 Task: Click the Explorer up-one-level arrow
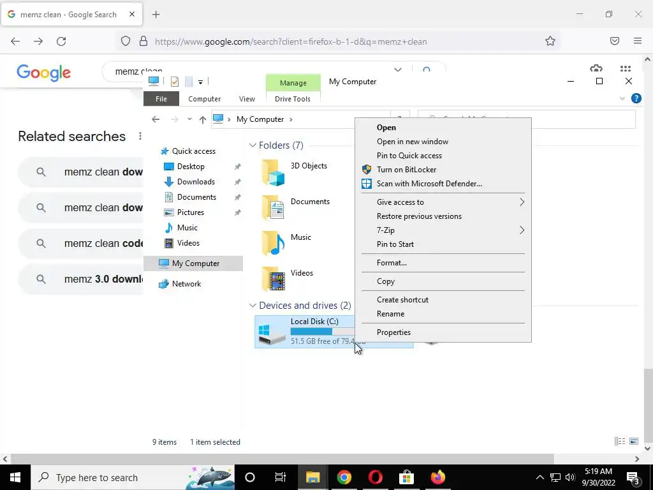coord(202,119)
